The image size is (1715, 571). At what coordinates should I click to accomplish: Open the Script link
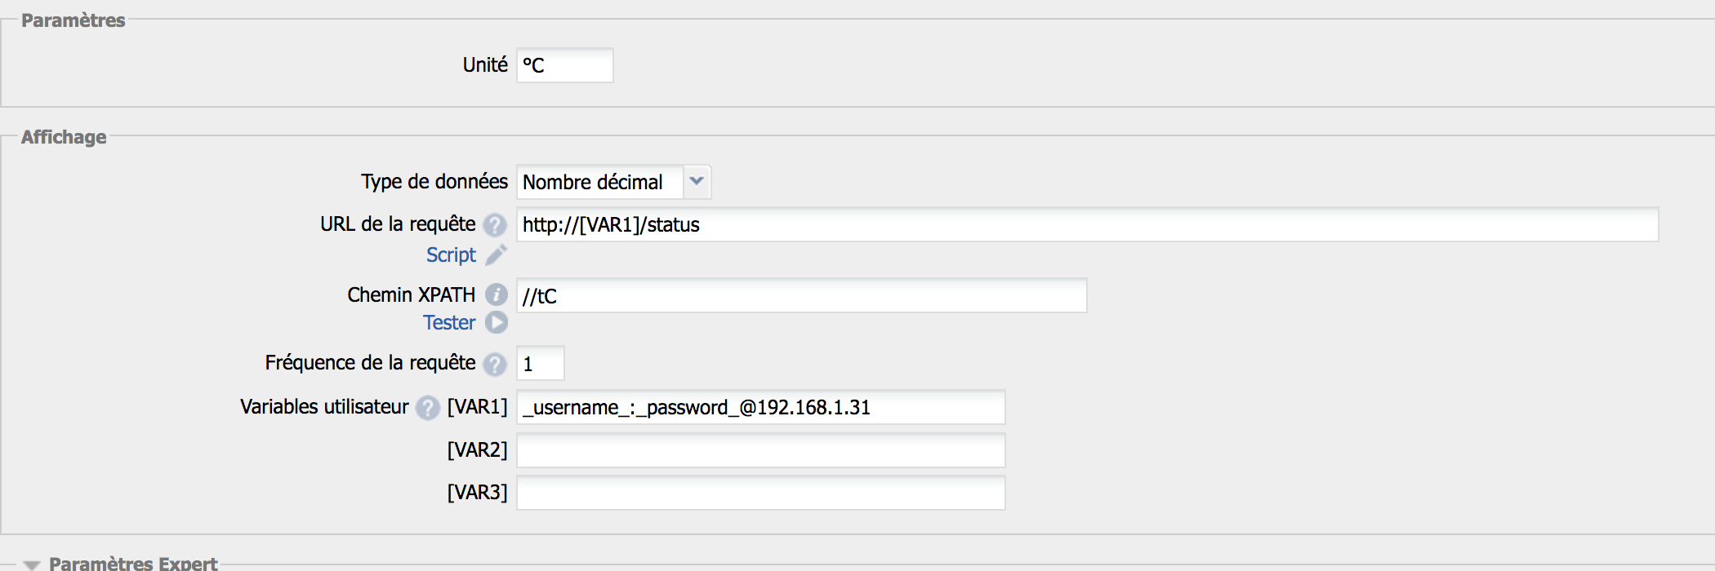click(451, 255)
